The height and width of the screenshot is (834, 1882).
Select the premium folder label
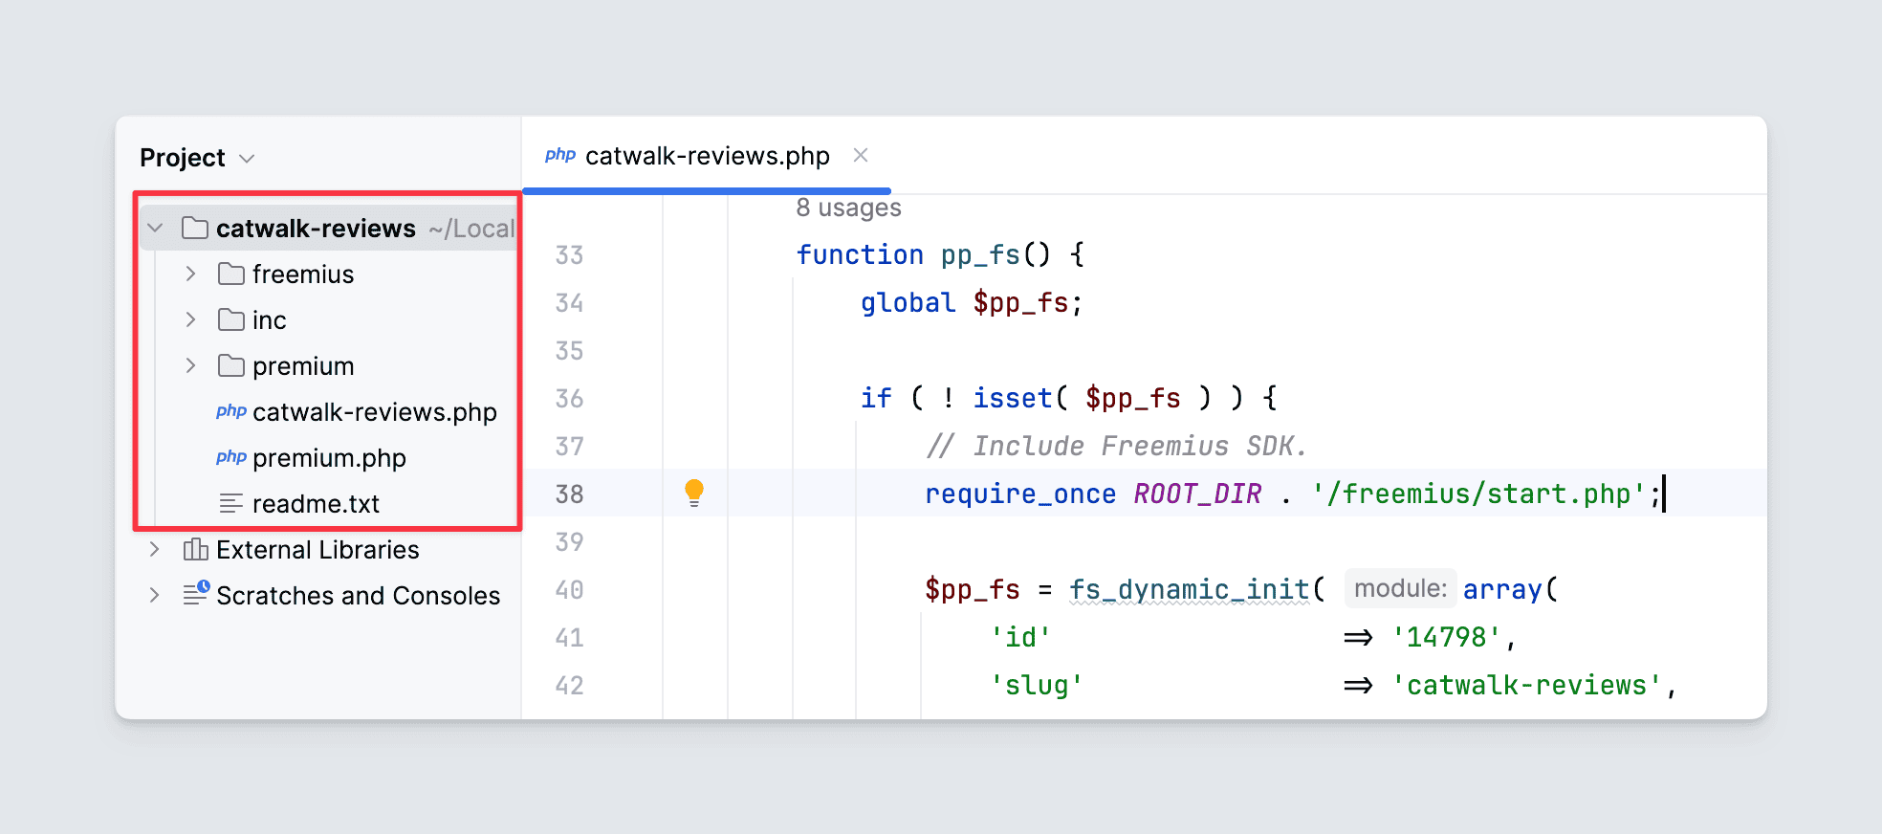click(x=303, y=366)
